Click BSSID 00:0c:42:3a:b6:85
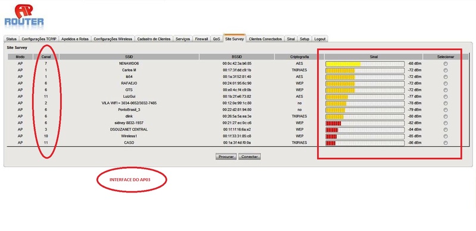Image resolution: width=476 pixels, height=231 pixels. pos(237,64)
